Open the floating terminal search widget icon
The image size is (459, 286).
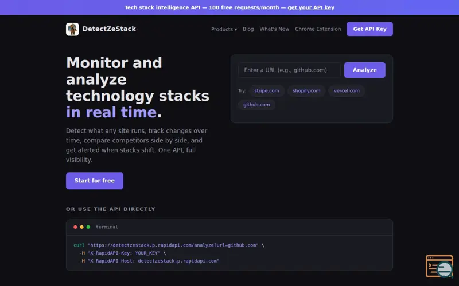tap(439, 266)
